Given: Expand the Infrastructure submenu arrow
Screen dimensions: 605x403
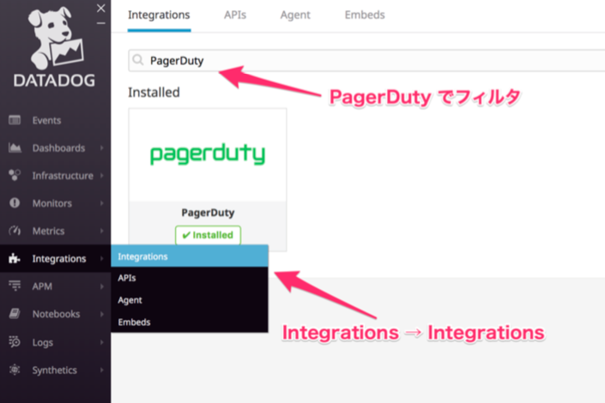Looking at the screenshot, I should (102, 176).
